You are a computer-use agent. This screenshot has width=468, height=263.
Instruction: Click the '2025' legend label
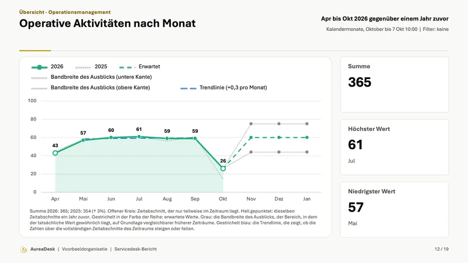[x=101, y=67]
